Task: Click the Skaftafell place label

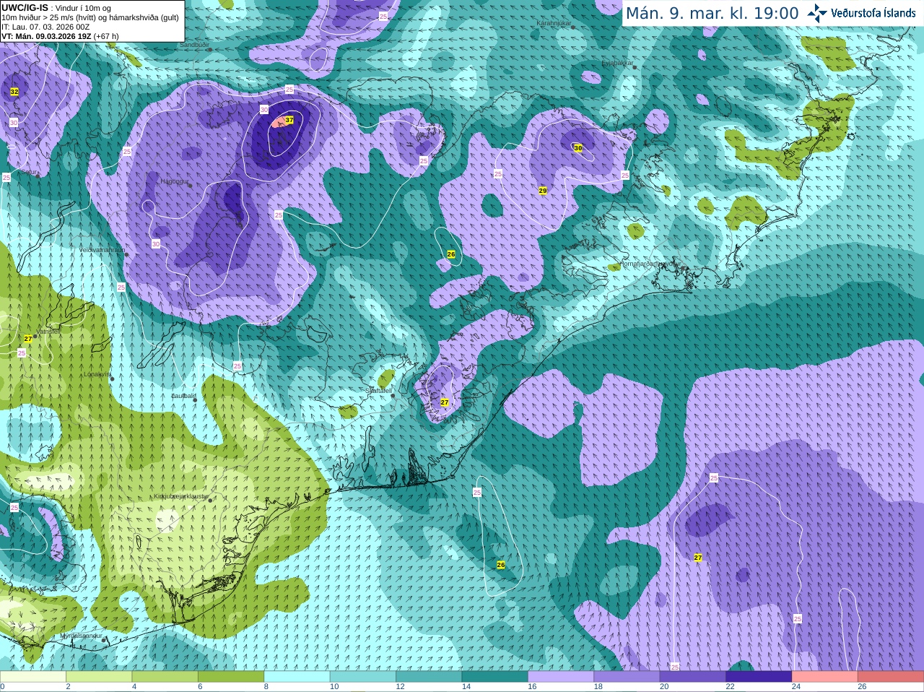Action: (378, 391)
